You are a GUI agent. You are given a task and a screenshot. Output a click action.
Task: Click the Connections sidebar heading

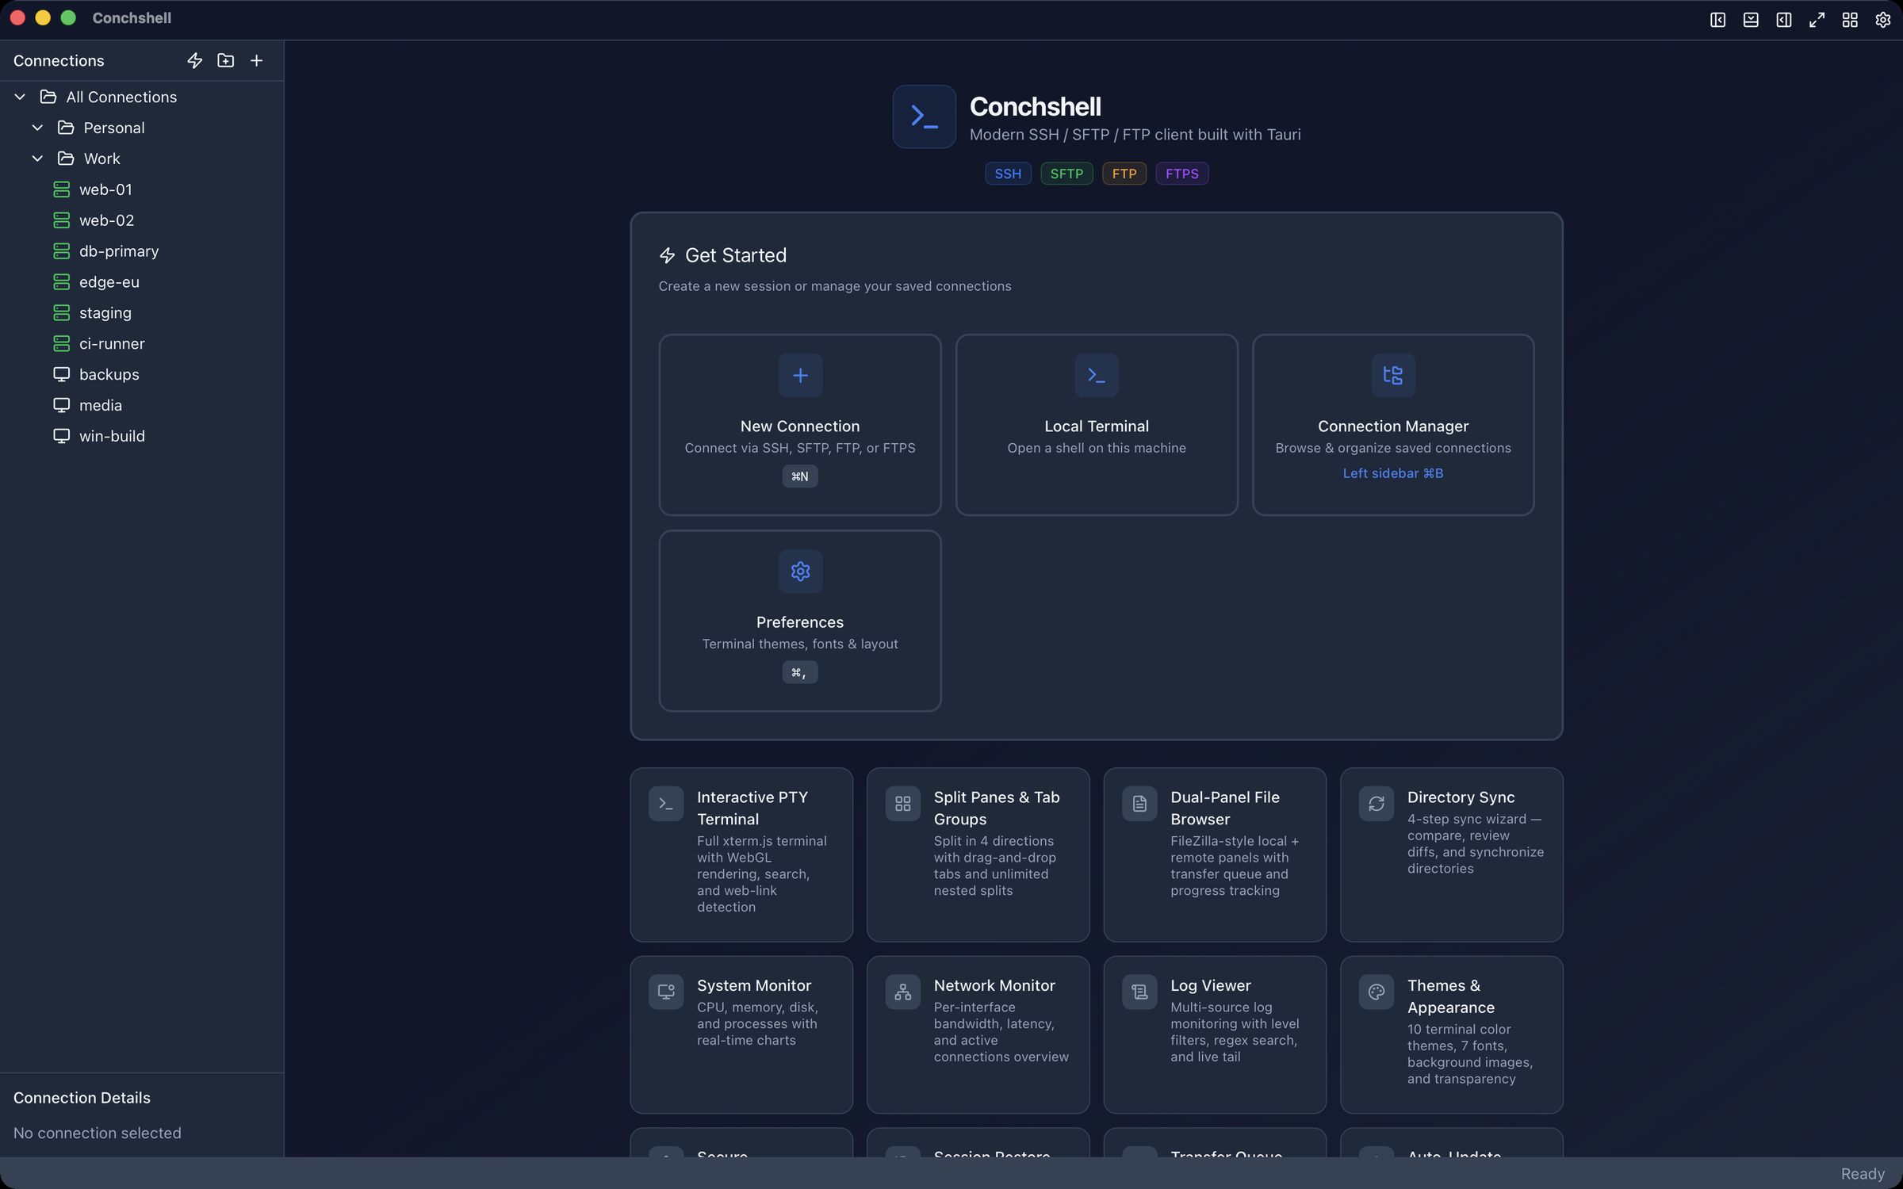[59, 61]
